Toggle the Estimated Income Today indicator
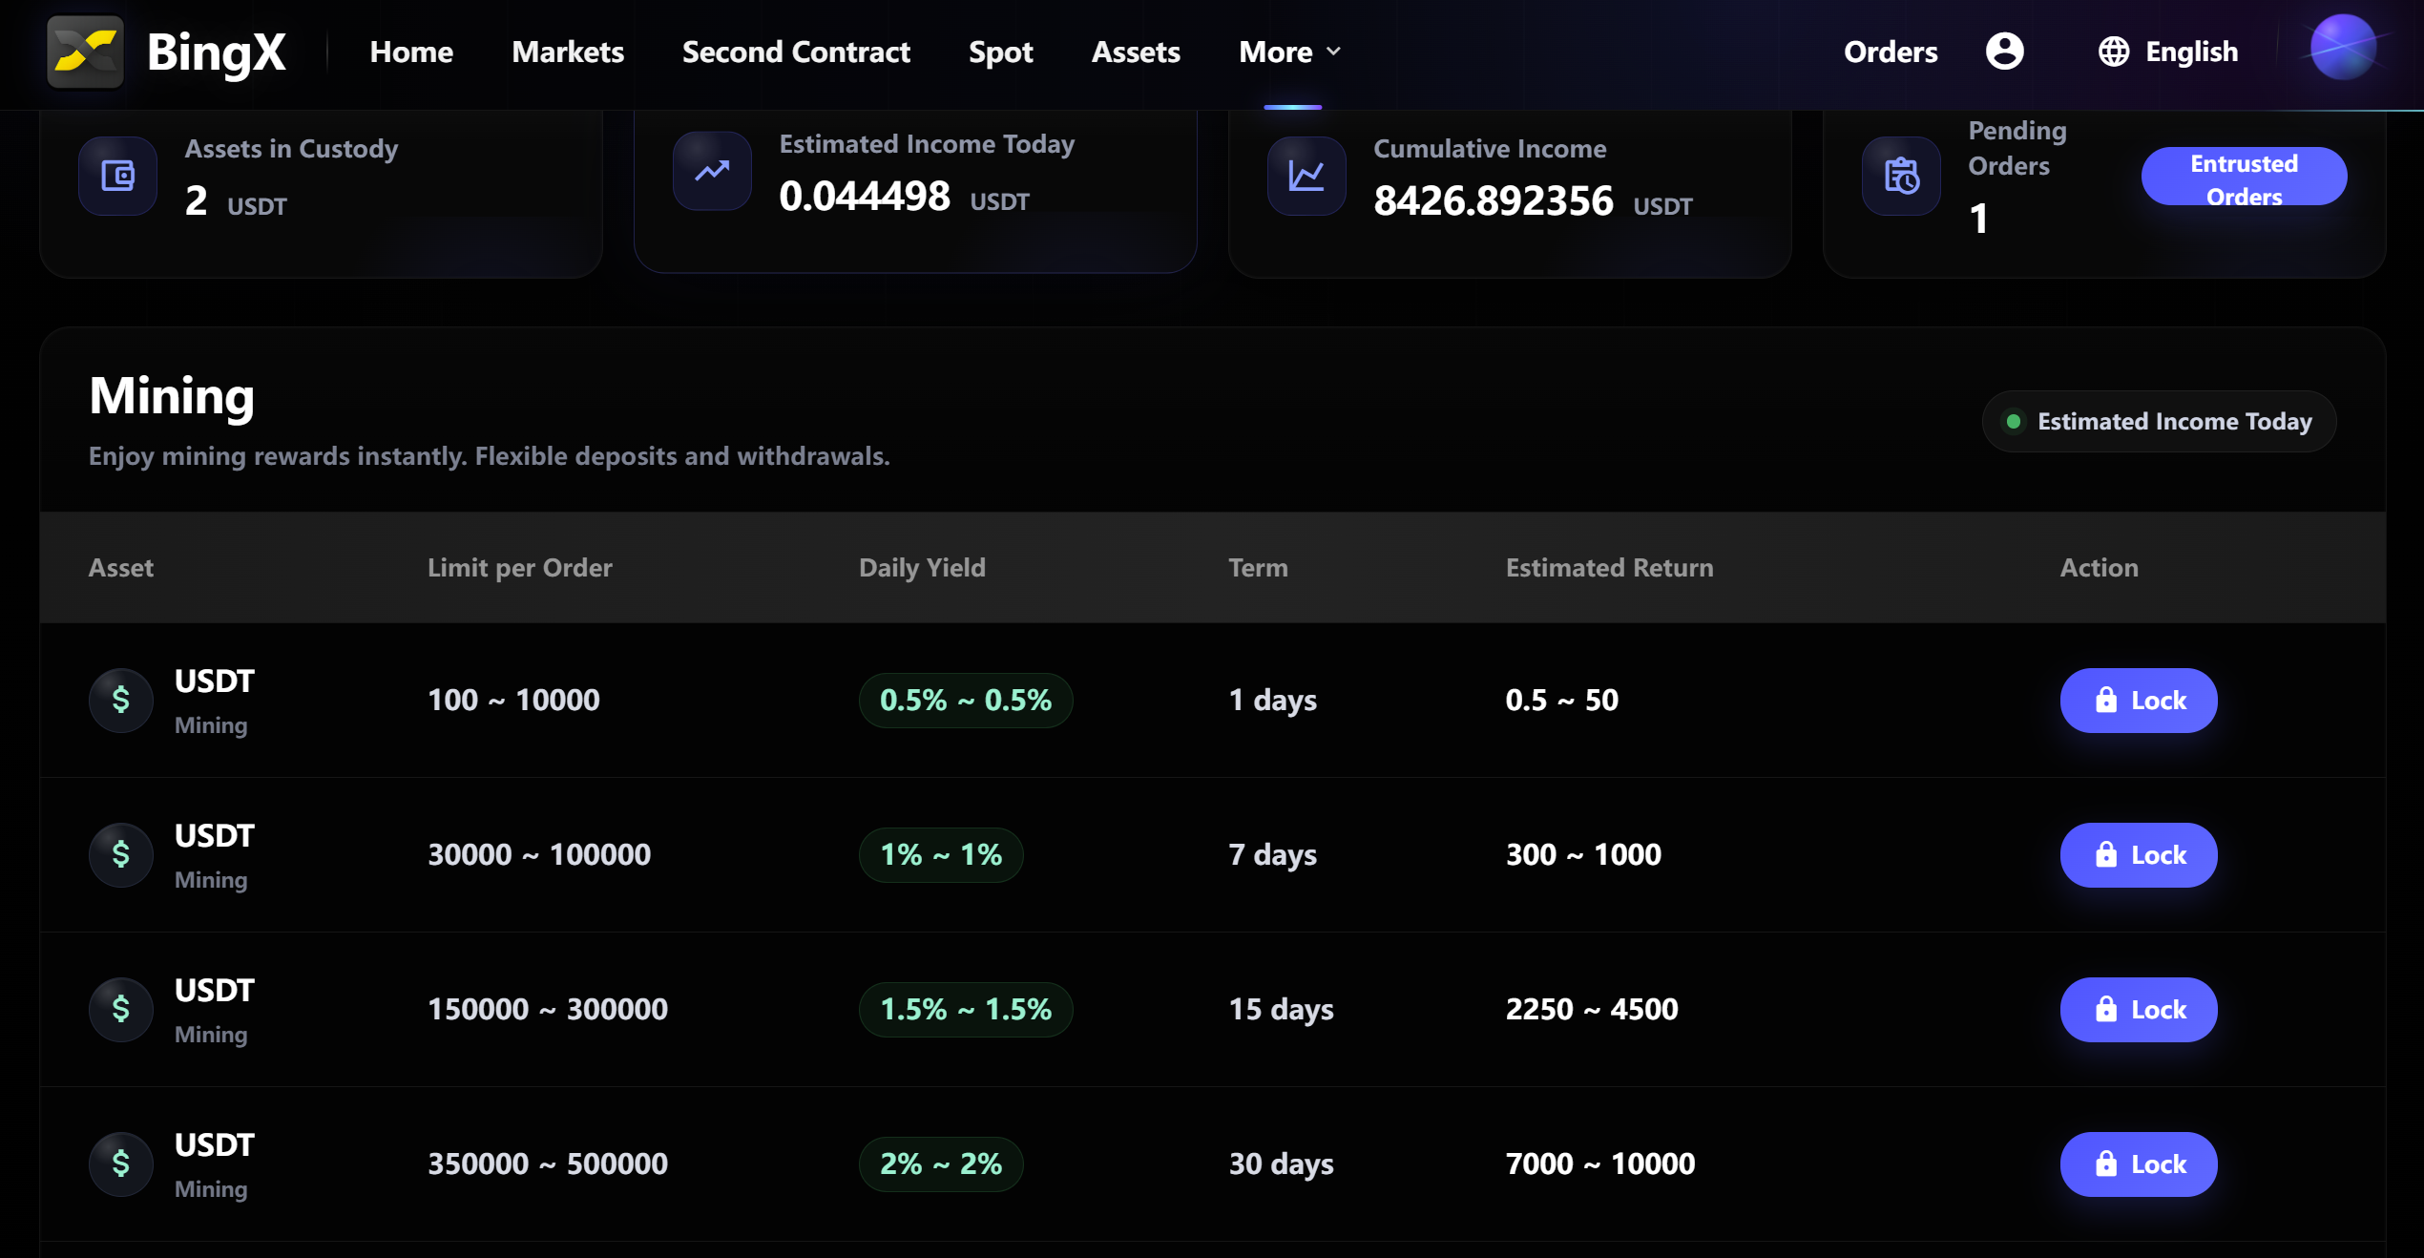This screenshot has width=2424, height=1258. coord(2159,421)
